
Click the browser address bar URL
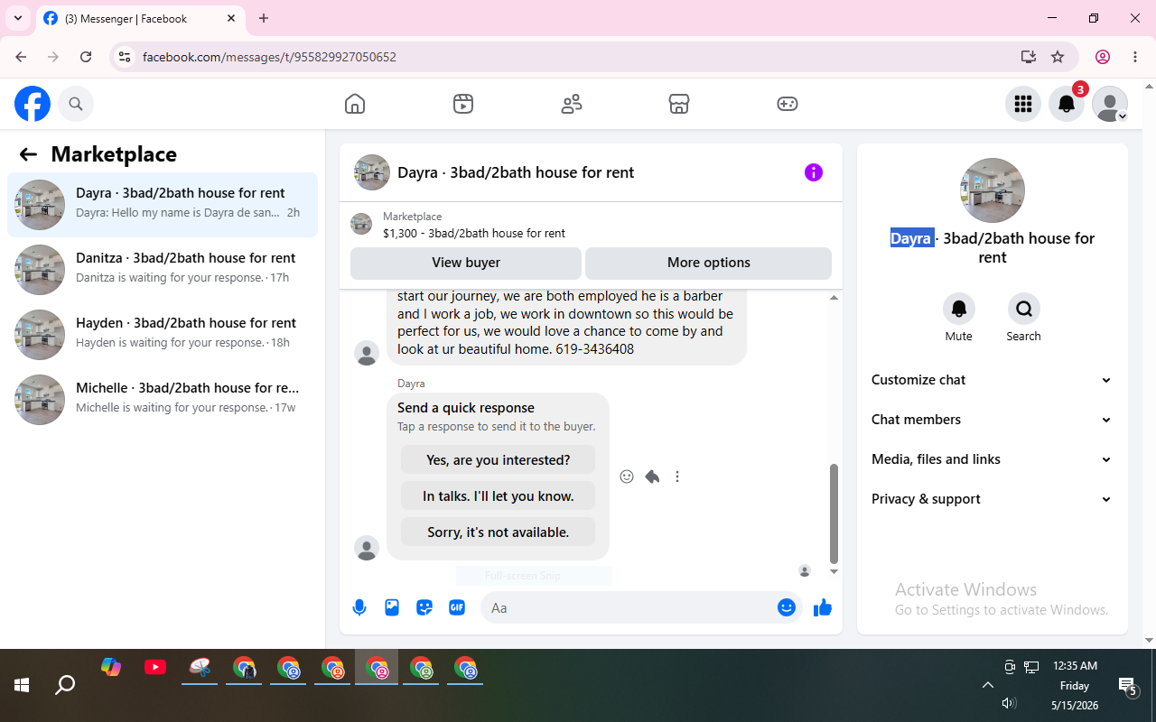pos(269,57)
